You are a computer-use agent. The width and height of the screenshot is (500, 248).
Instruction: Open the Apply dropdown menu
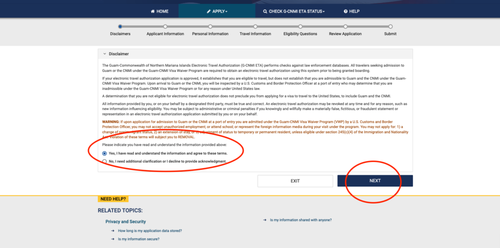(217, 11)
